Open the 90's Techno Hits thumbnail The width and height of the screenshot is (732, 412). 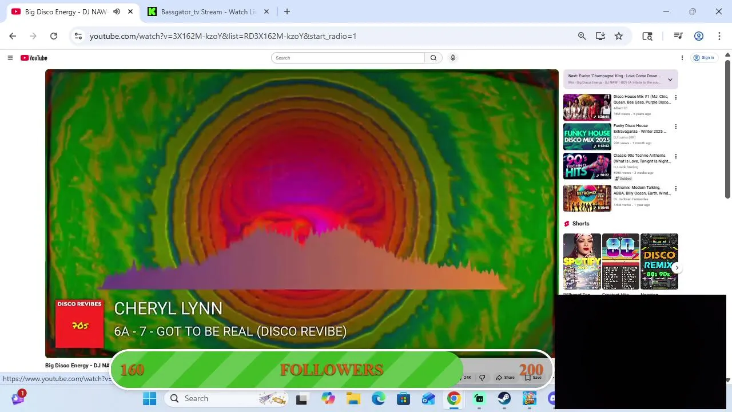587,167
